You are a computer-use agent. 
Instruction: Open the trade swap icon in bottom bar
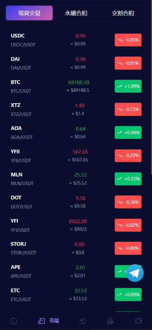click(x=82, y=321)
